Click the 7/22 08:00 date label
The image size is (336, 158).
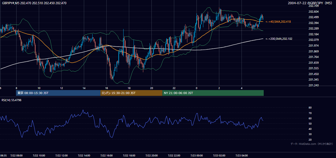16,155
